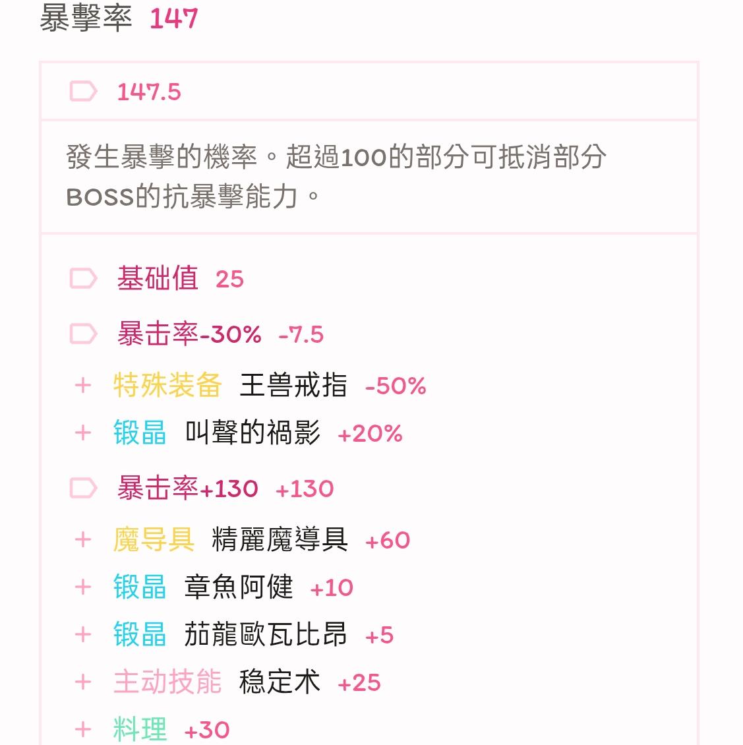This screenshot has width=743, height=745.
Task: Click the 暴击率-30% section header
Action: pyautogui.click(x=189, y=334)
